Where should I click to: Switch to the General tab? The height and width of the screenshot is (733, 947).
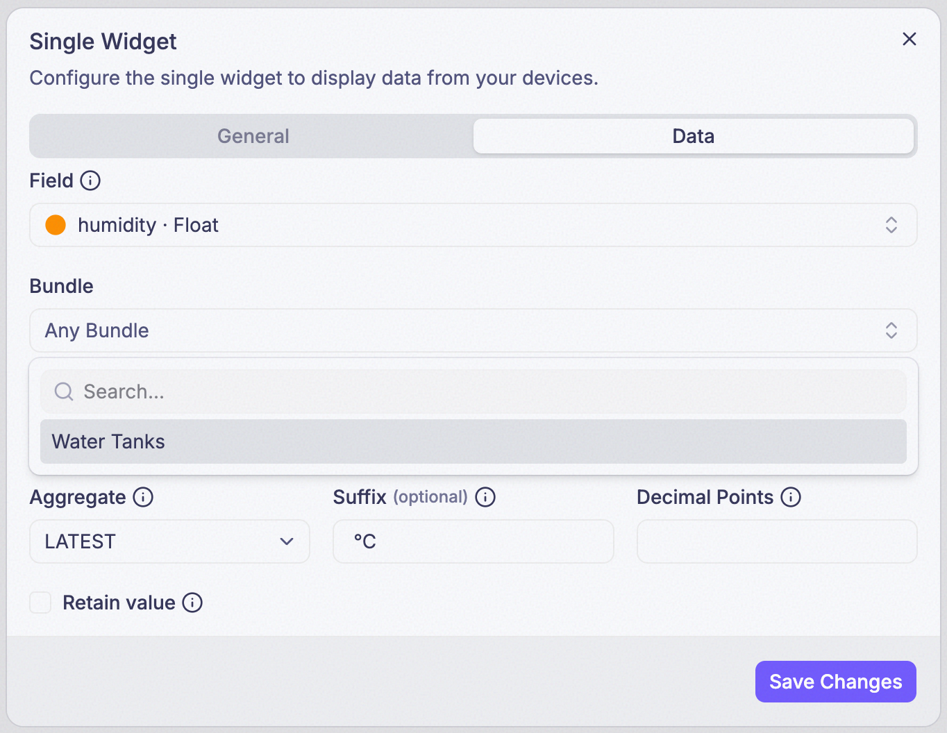coord(253,136)
